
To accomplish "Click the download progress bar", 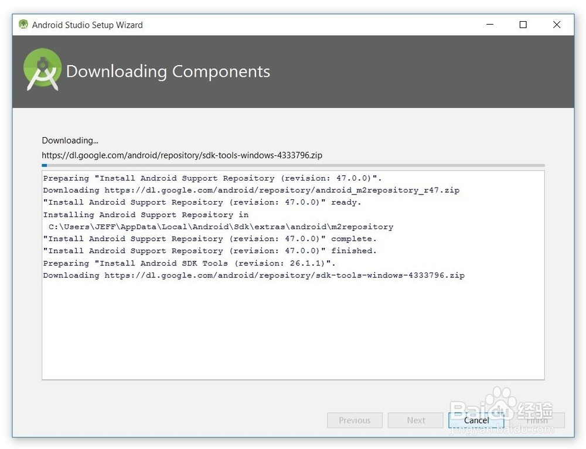I will 293,165.
